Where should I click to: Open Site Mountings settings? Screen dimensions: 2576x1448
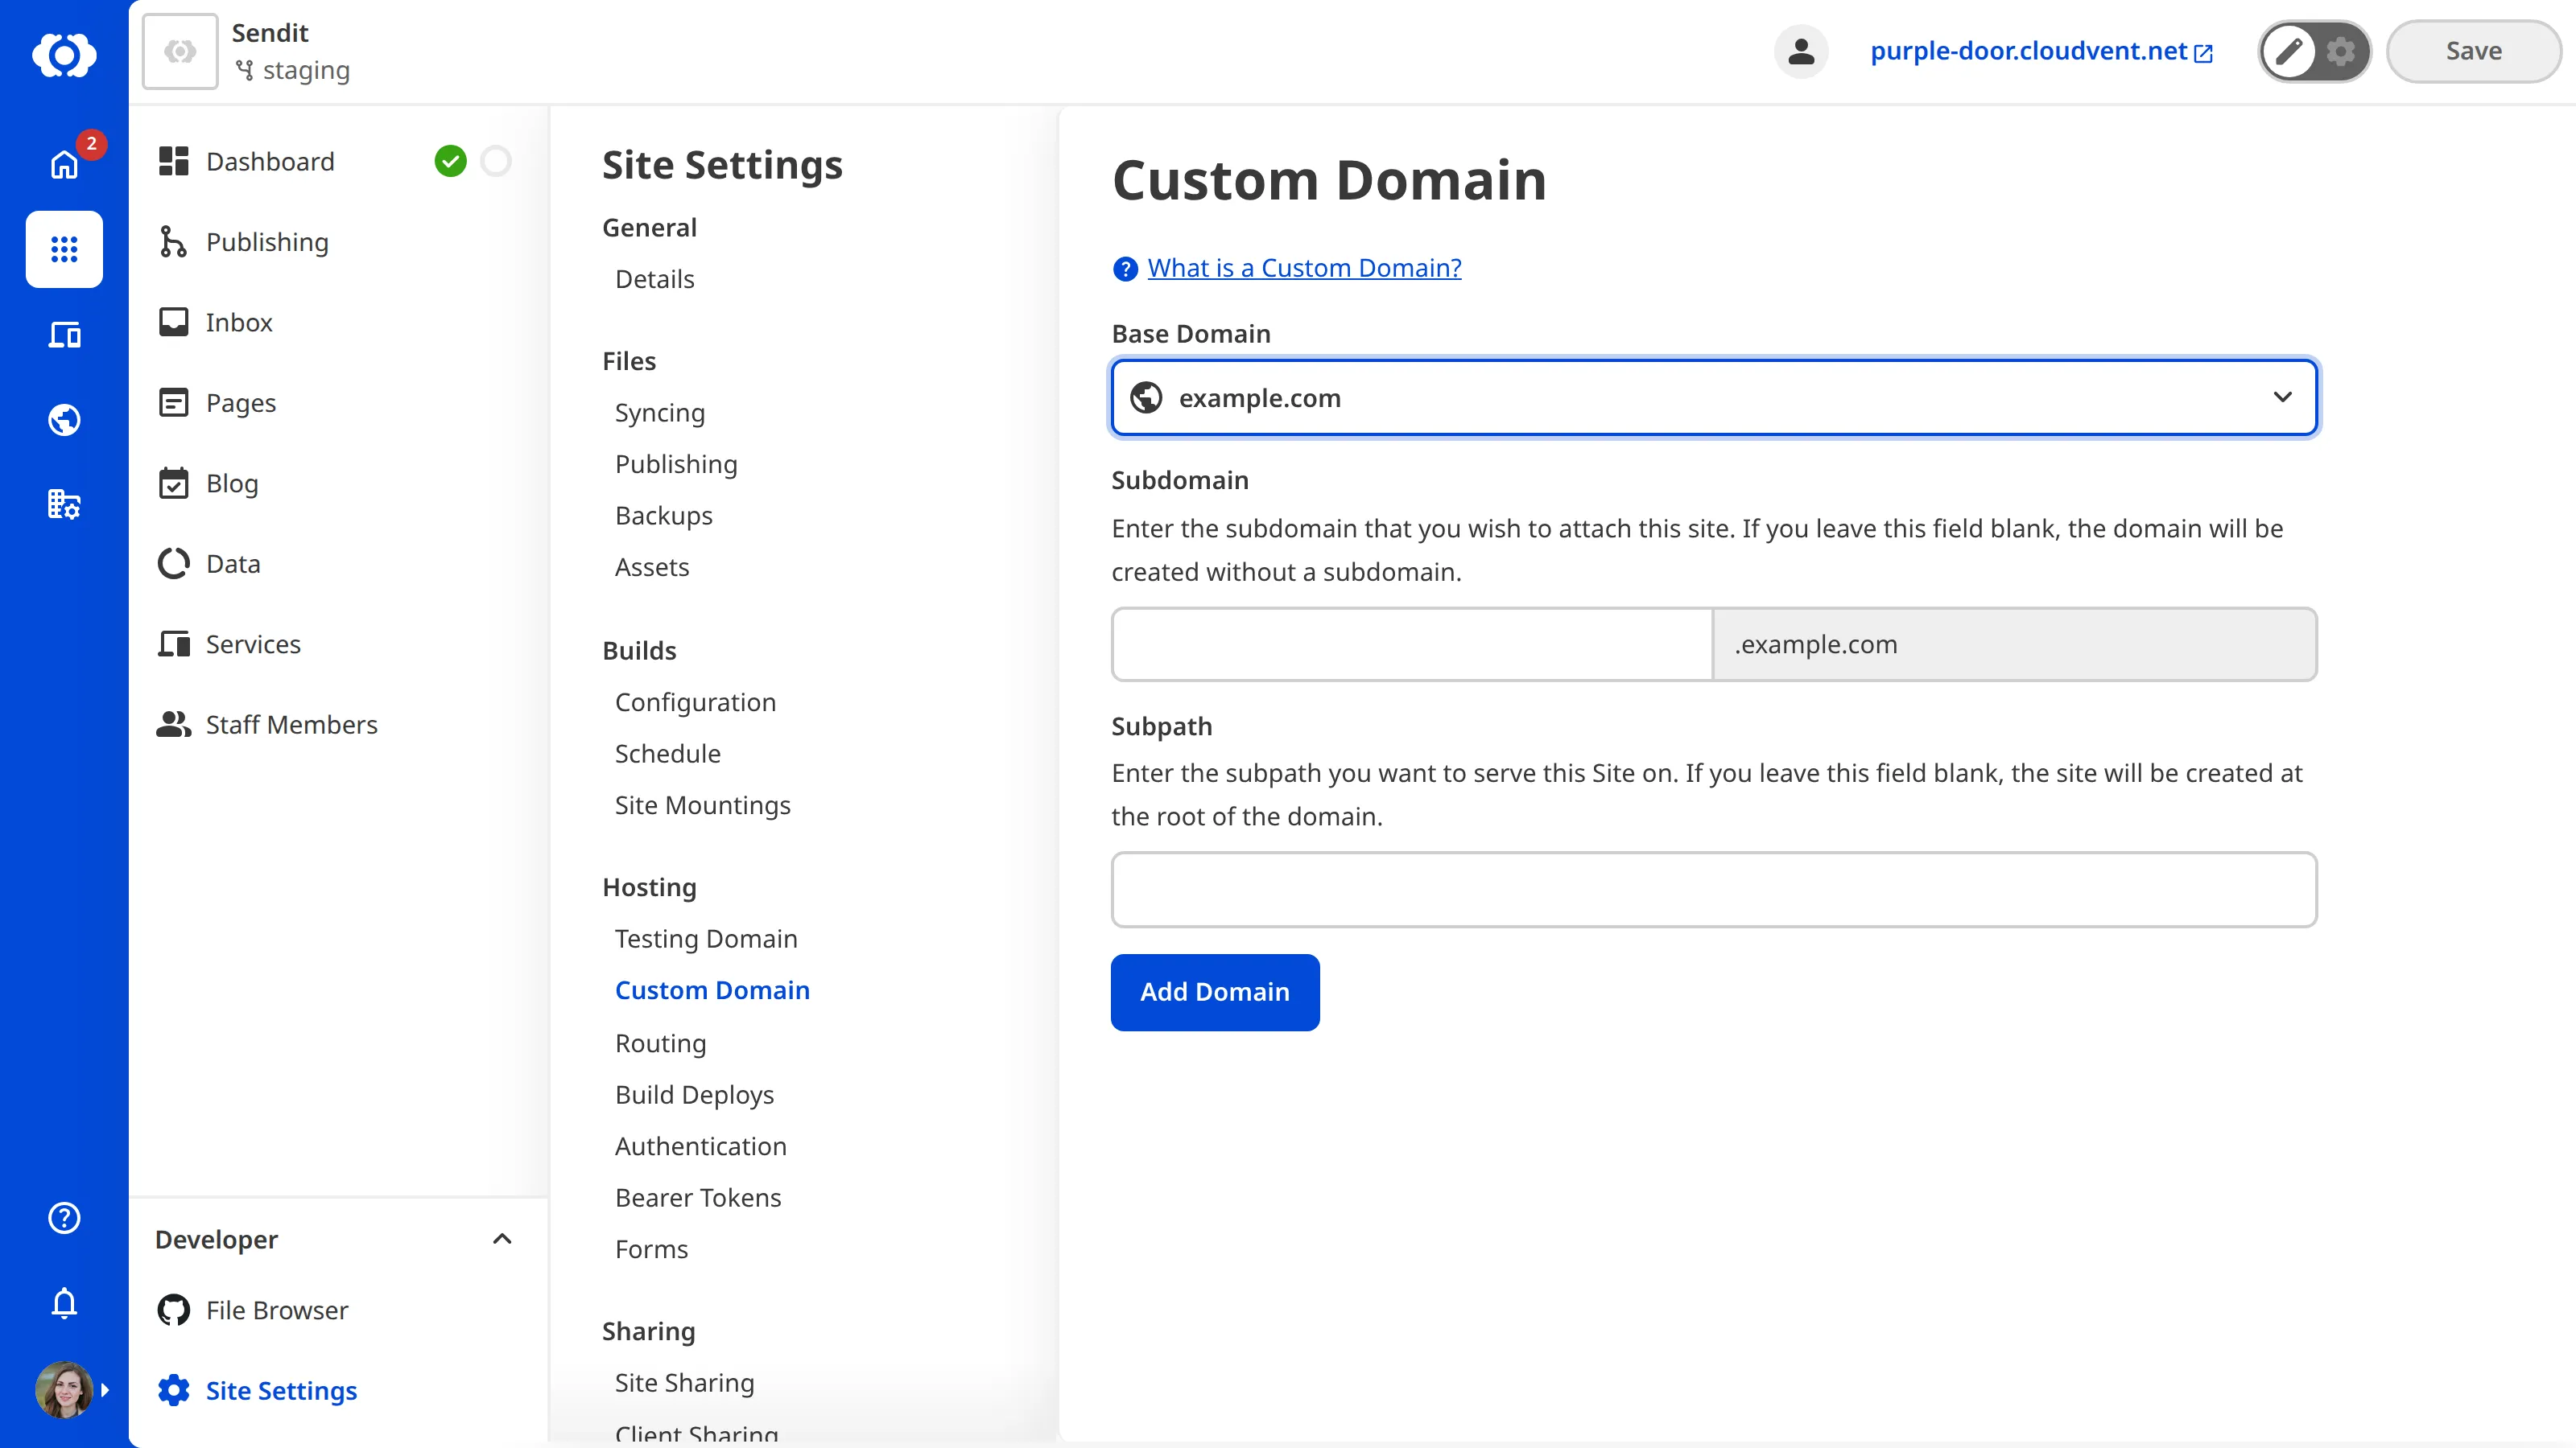[x=702, y=805]
